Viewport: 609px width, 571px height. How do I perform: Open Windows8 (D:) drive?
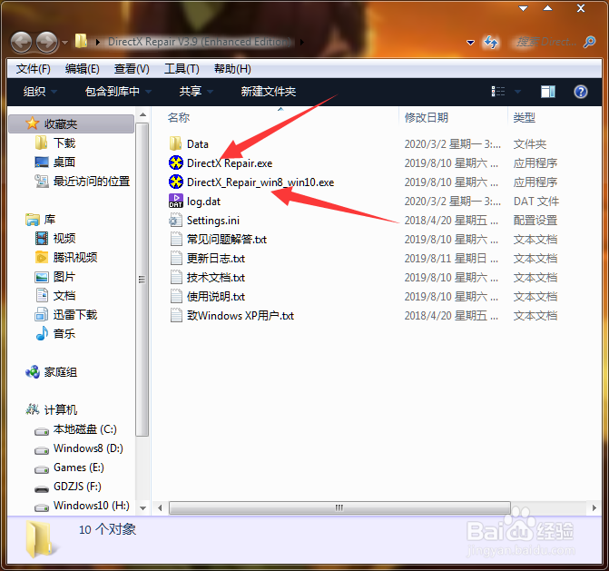(88, 448)
